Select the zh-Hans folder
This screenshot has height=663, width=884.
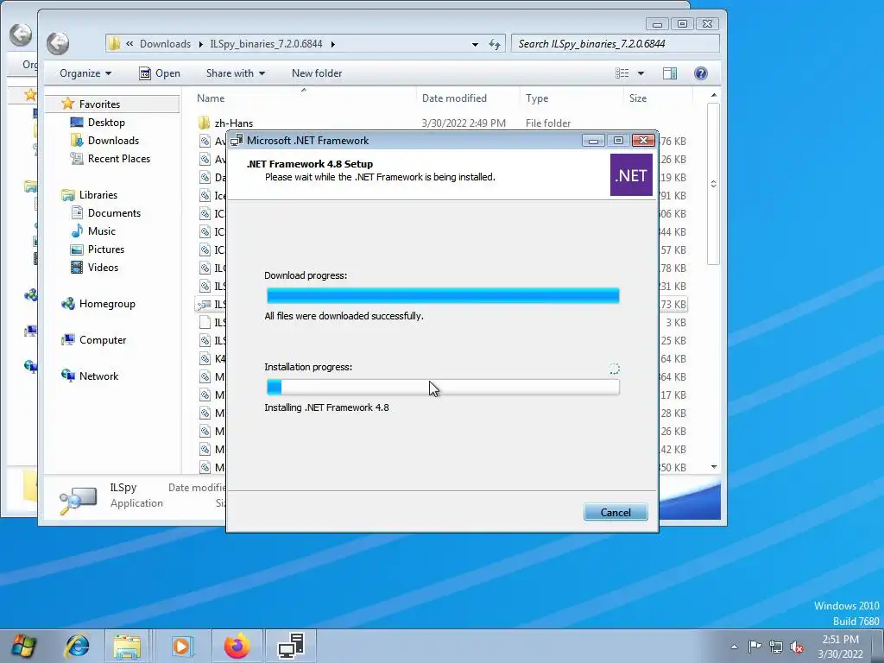coord(233,123)
